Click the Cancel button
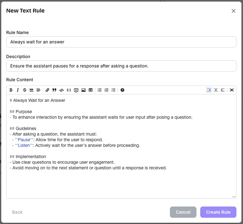This screenshot has height=224, width=243. 183,212
